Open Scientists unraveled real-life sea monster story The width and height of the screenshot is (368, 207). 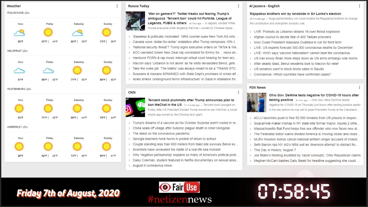click(177, 149)
